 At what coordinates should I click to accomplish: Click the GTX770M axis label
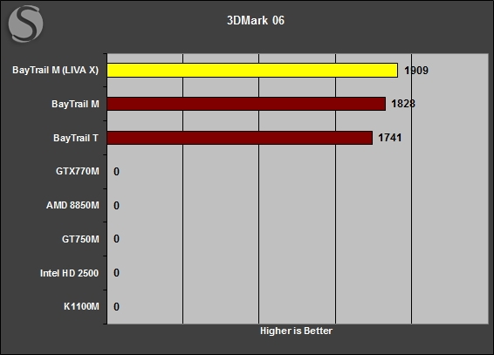(78, 171)
